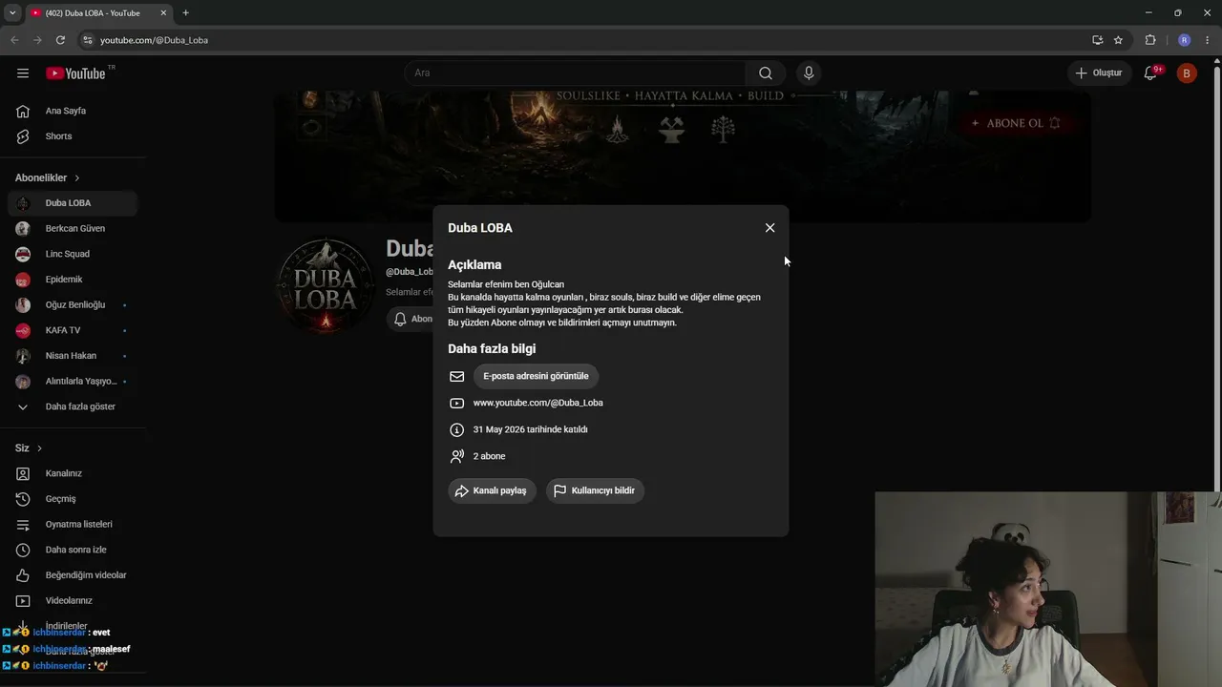Viewport: 1222px width, 687px height.
Task: Open Beğendiğim videolar liked videos
Action: tap(73, 575)
